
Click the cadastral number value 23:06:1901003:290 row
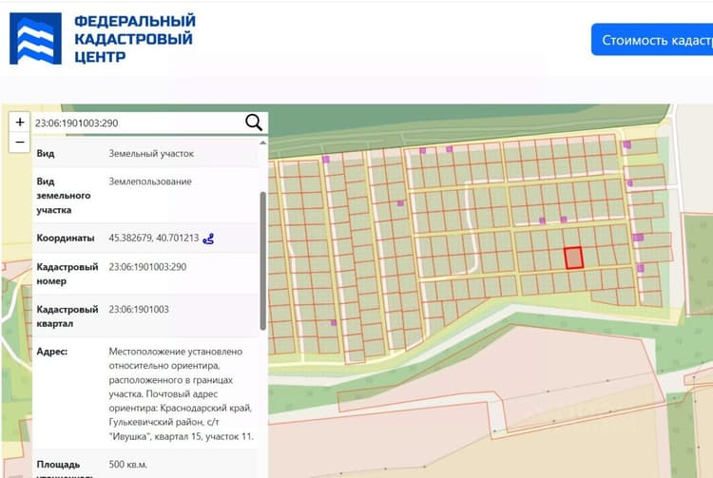pos(145,274)
